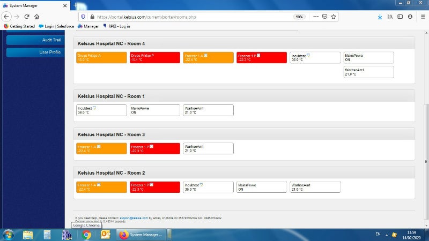Open the Firefox library icon

[390, 17]
